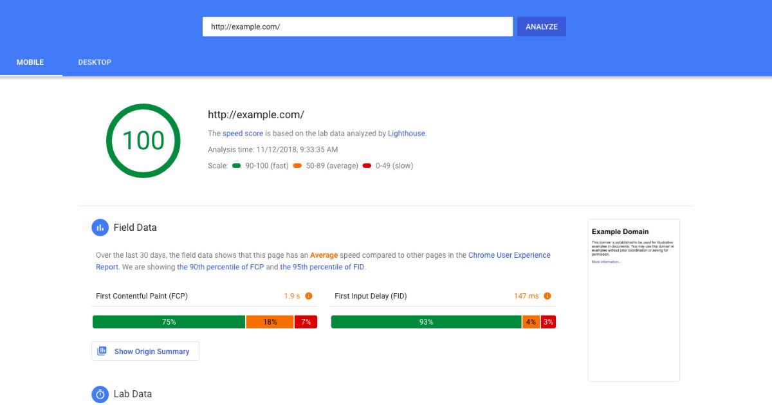
Task: Click the orange Average speed word
Action: [x=324, y=255]
